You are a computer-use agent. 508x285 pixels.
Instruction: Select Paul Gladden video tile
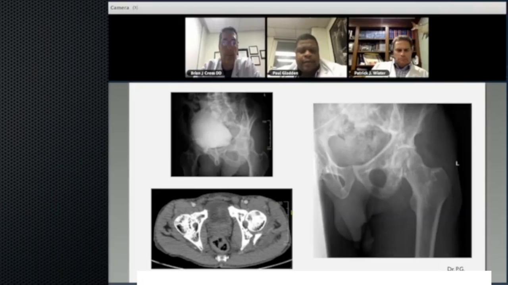point(306,47)
